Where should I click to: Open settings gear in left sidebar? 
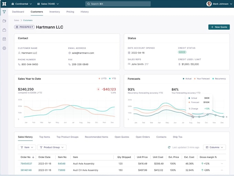(4, 48)
